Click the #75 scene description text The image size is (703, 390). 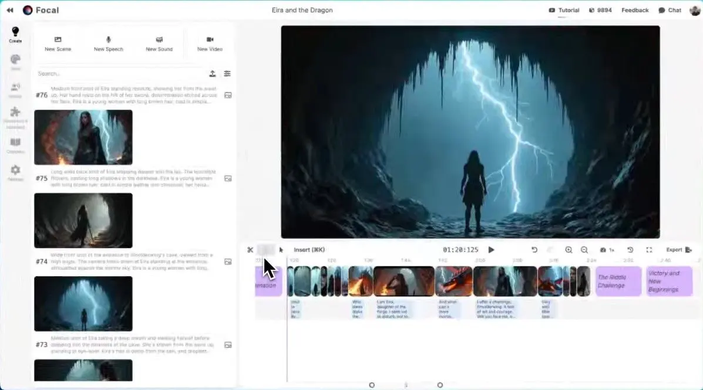click(x=133, y=178)
